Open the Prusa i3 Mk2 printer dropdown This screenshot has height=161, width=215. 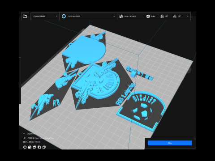[x=45, y=16]
